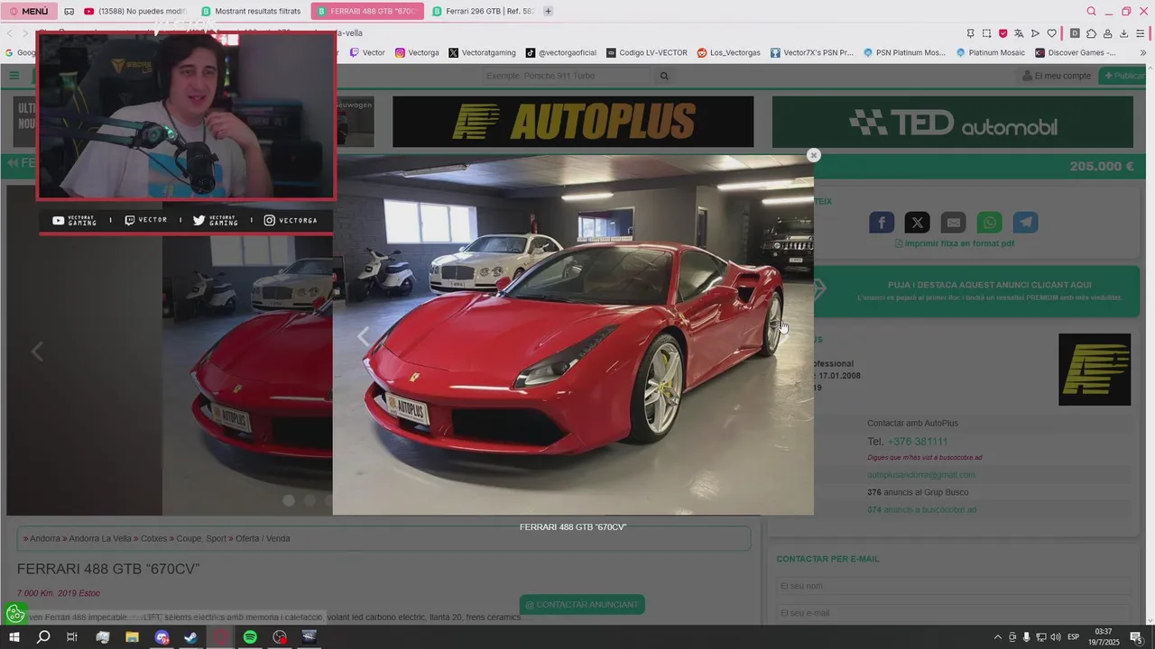Open the browser downloads icon

tap(1123, 33)
